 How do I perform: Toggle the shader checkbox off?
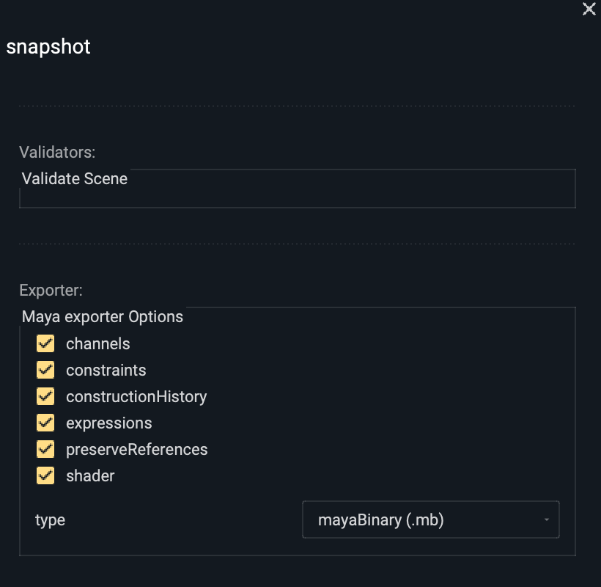click(x=45, y=475)
